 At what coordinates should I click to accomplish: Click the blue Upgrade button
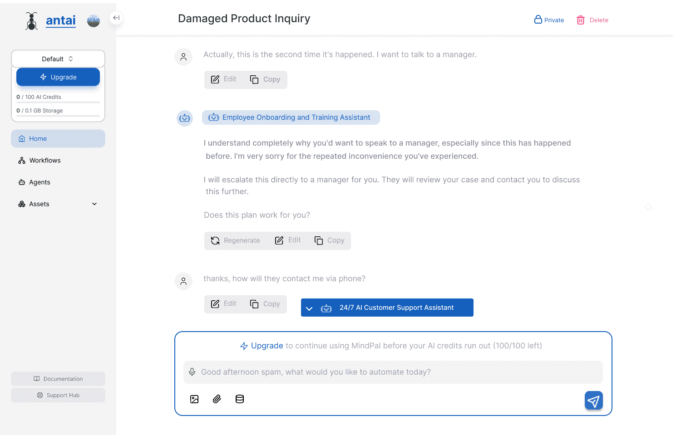[x=58, y=77]
